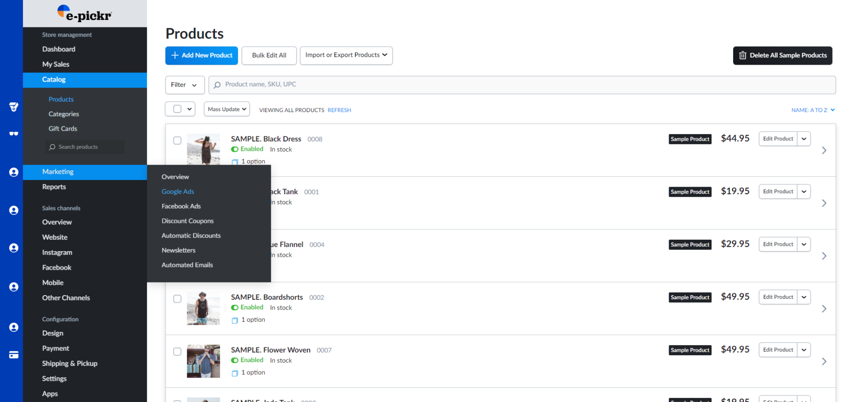The height and width of the screenshot is (402, 848).
Task: Open Blue Flannel row arrow ($29.95)
Action: (x=824, y=256)
